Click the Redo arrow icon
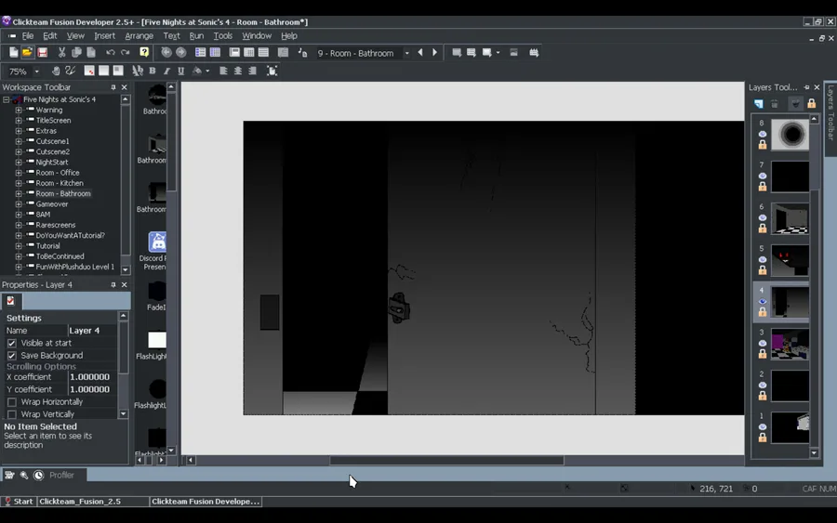Viewport: 837px width, 523px height. point(126,52)
